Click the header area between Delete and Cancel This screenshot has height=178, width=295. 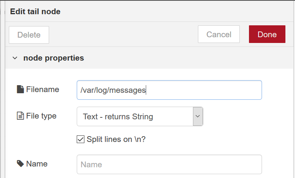click(x=124, y=34)
